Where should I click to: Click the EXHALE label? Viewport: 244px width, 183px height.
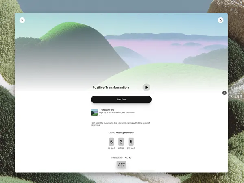click(x=131, y=148)
